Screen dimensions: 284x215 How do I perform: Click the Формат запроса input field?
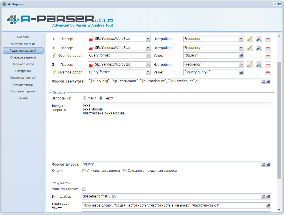(171, 164)
